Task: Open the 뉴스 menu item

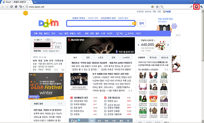Action: point(61,33)
